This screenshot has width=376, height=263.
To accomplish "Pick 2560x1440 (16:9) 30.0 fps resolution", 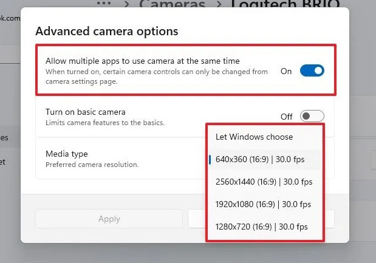I will point(264,182).
